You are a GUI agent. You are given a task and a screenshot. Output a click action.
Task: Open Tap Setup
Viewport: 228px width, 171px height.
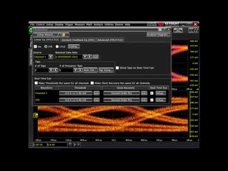(106, 70)
